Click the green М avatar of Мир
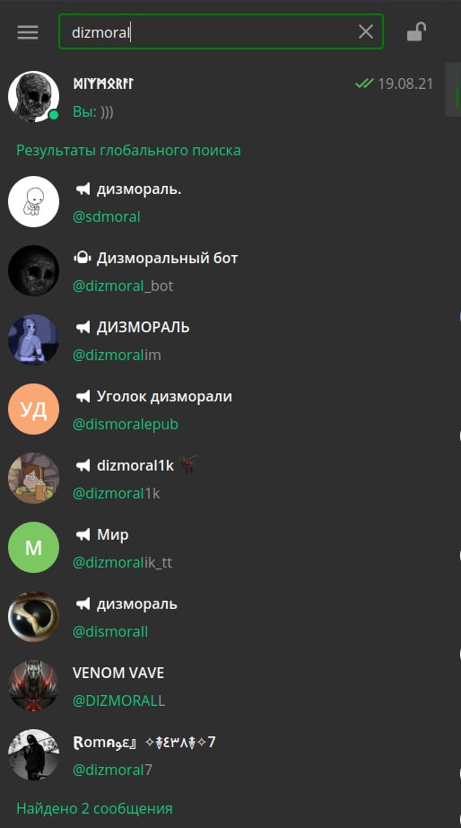This screenshot has width=461, height=828. point(33,548)
